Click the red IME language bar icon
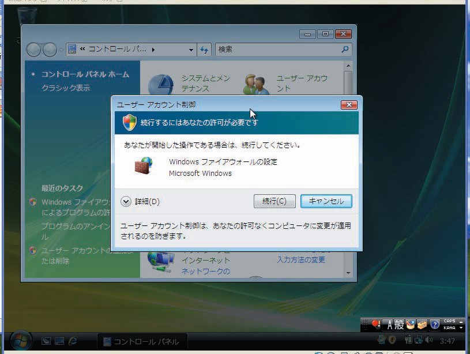Image resolution: width=470 pixels, height=354 pixels. click(376, 325)
